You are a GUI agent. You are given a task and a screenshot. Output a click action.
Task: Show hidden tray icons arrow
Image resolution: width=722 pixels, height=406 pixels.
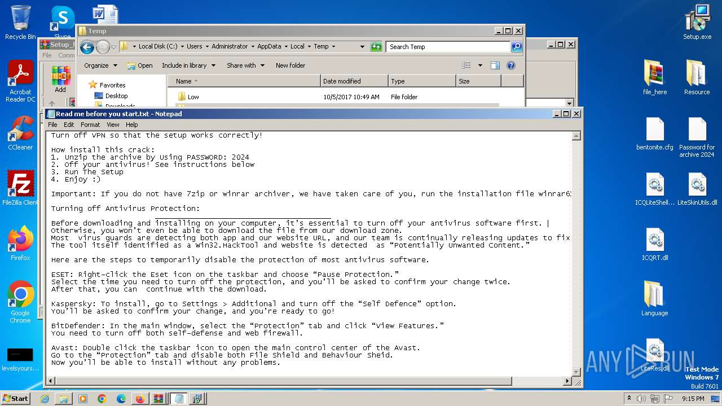[x=629, y=399]
